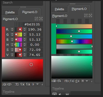Image resolution: width=103 pixels, height=97 pixels.
Task: Toggle HSV channels button under red color square
Action: pyautogui.click(x=9, y=84)
